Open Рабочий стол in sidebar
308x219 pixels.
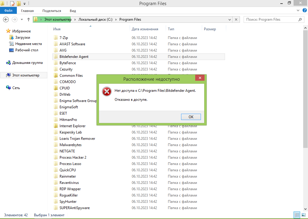[x=27, y=50]
